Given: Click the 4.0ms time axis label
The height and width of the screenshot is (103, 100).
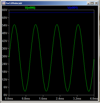Looking at the screenshot, I should coord(94,99).
